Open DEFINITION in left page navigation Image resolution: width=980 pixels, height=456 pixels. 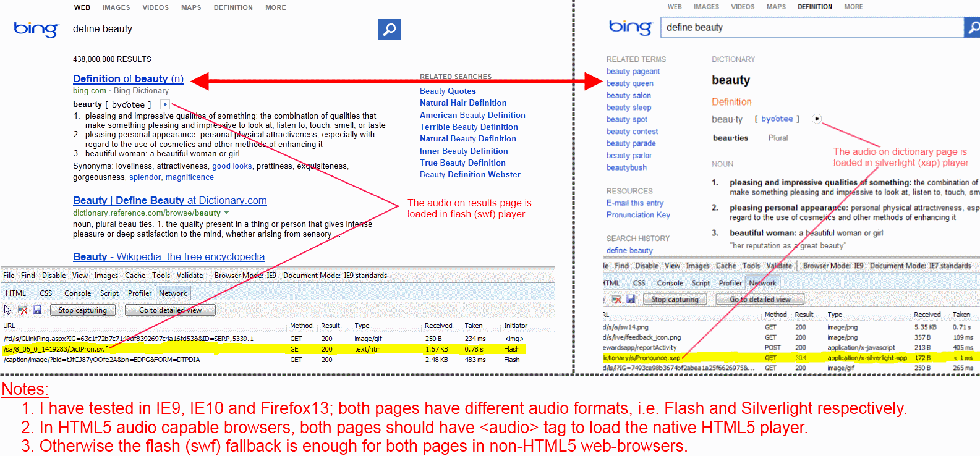233,7
